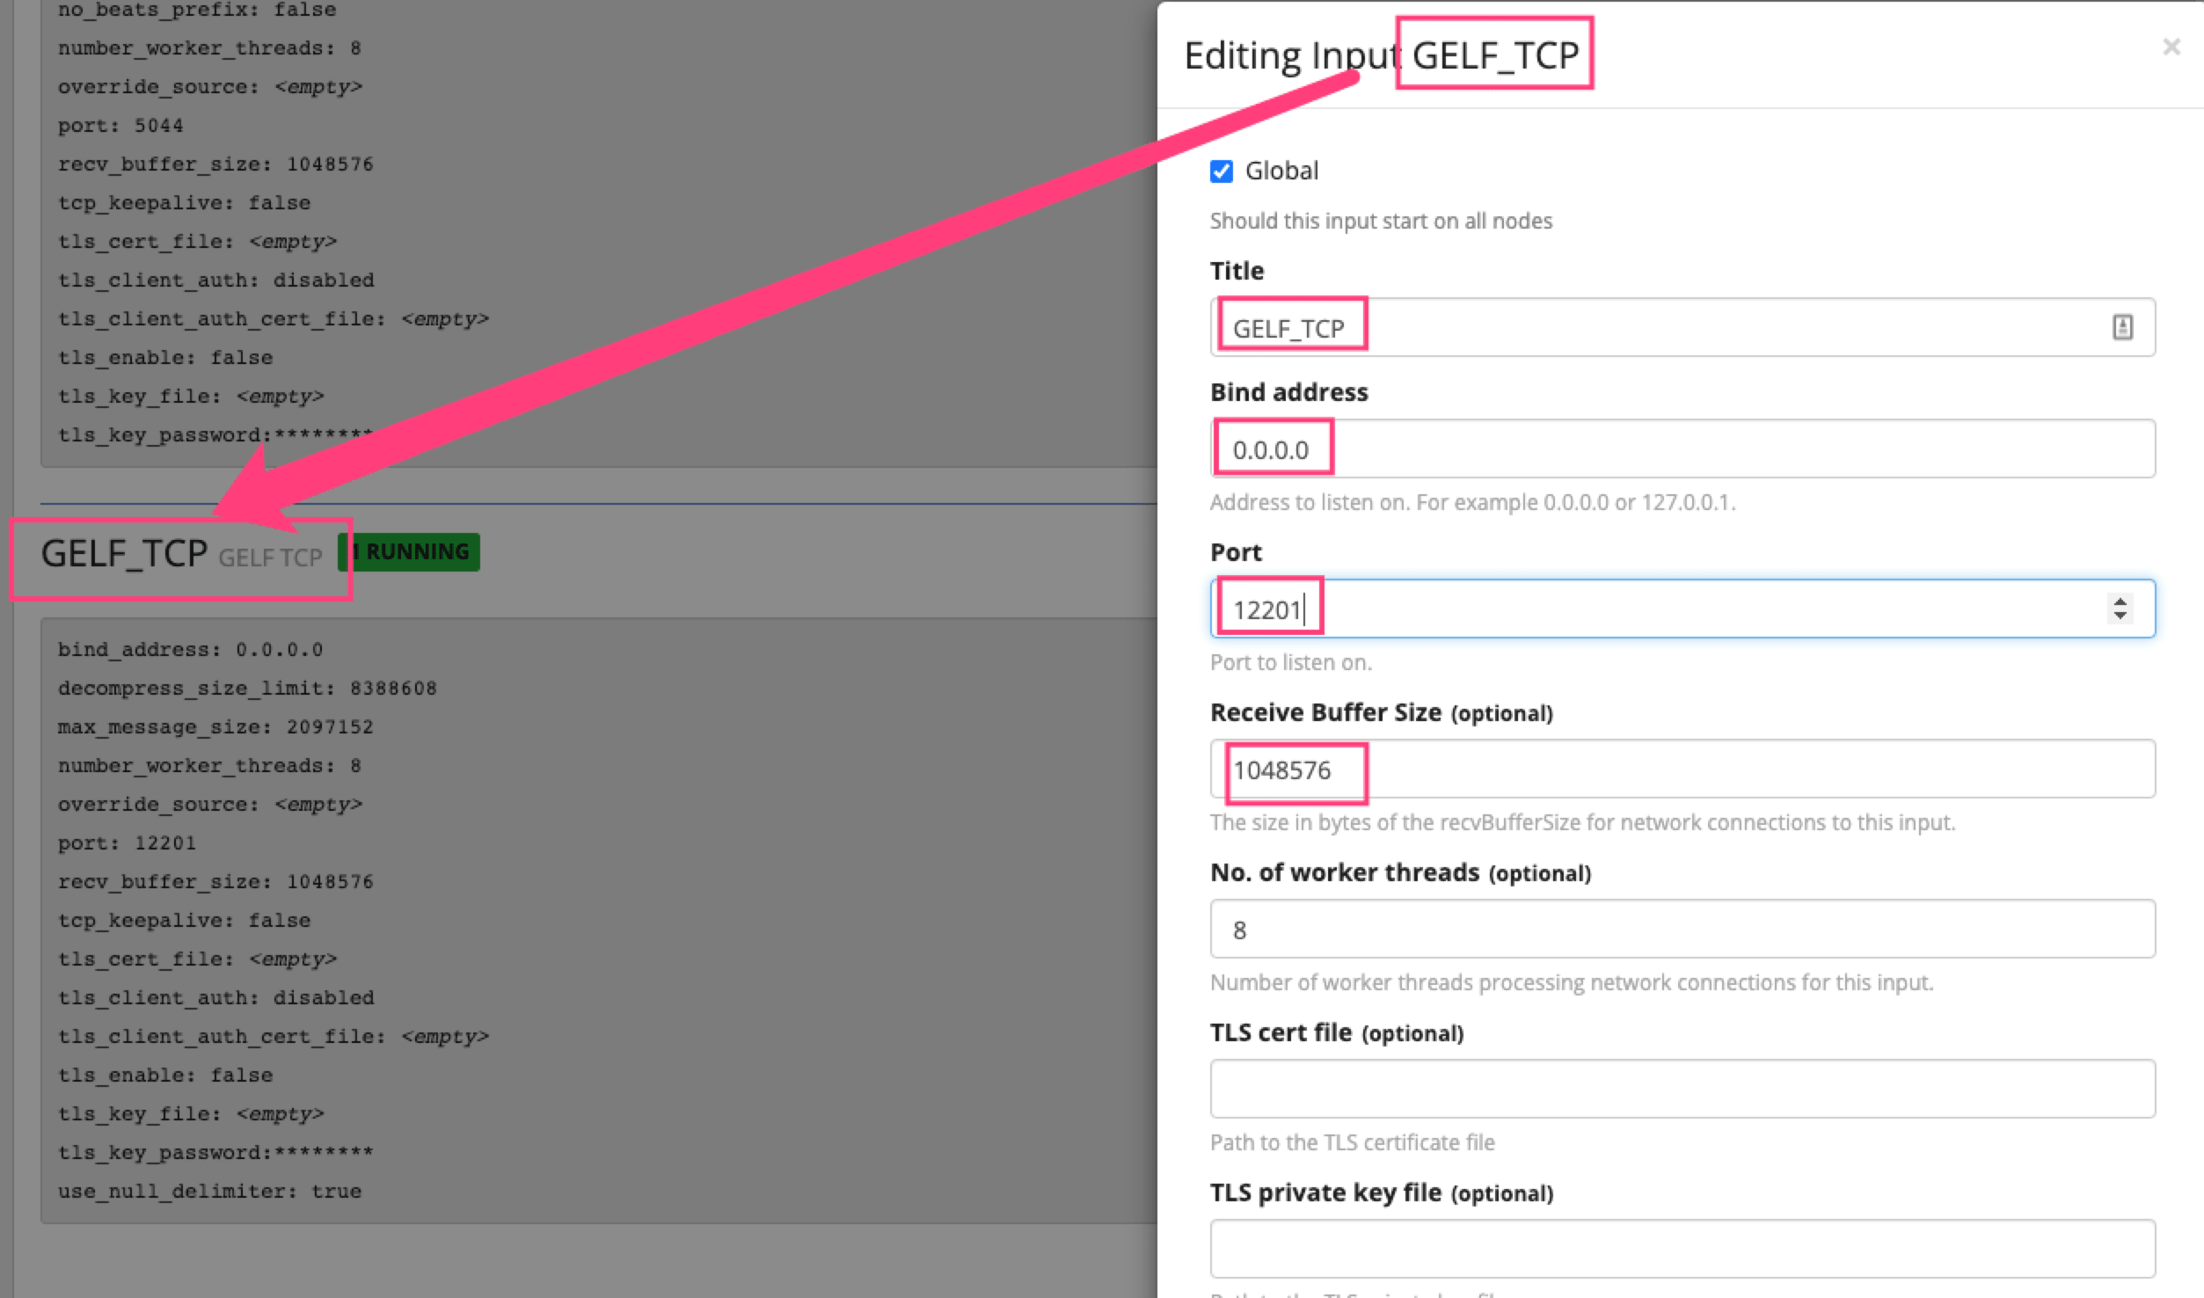This screenshot has width=2204, height=1298.
Task: Decrease port using stepper down arrow
Action: point(2120,616)
